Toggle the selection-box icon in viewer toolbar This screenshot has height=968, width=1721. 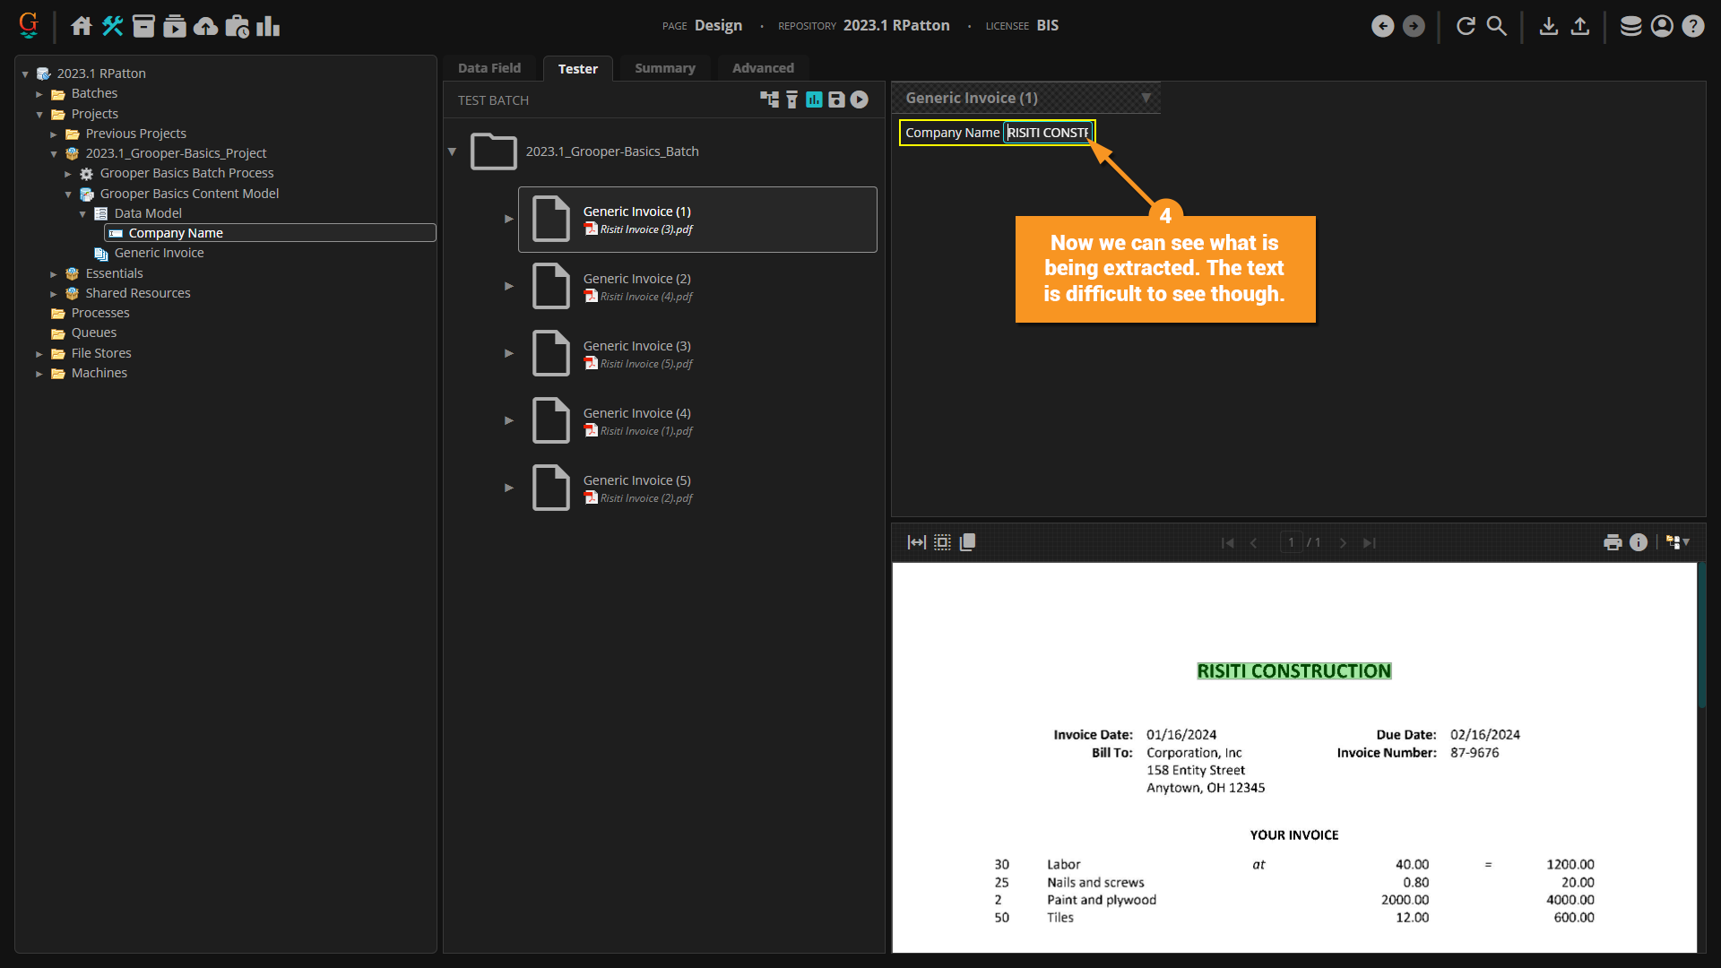tap(942, 542)
